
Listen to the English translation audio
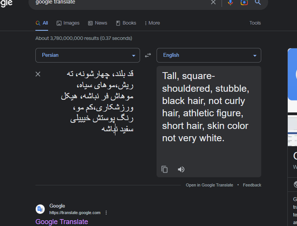tap(181, 169)
